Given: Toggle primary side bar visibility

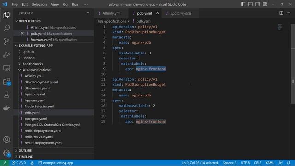Looking at the screenshot, I should point(243,4).
